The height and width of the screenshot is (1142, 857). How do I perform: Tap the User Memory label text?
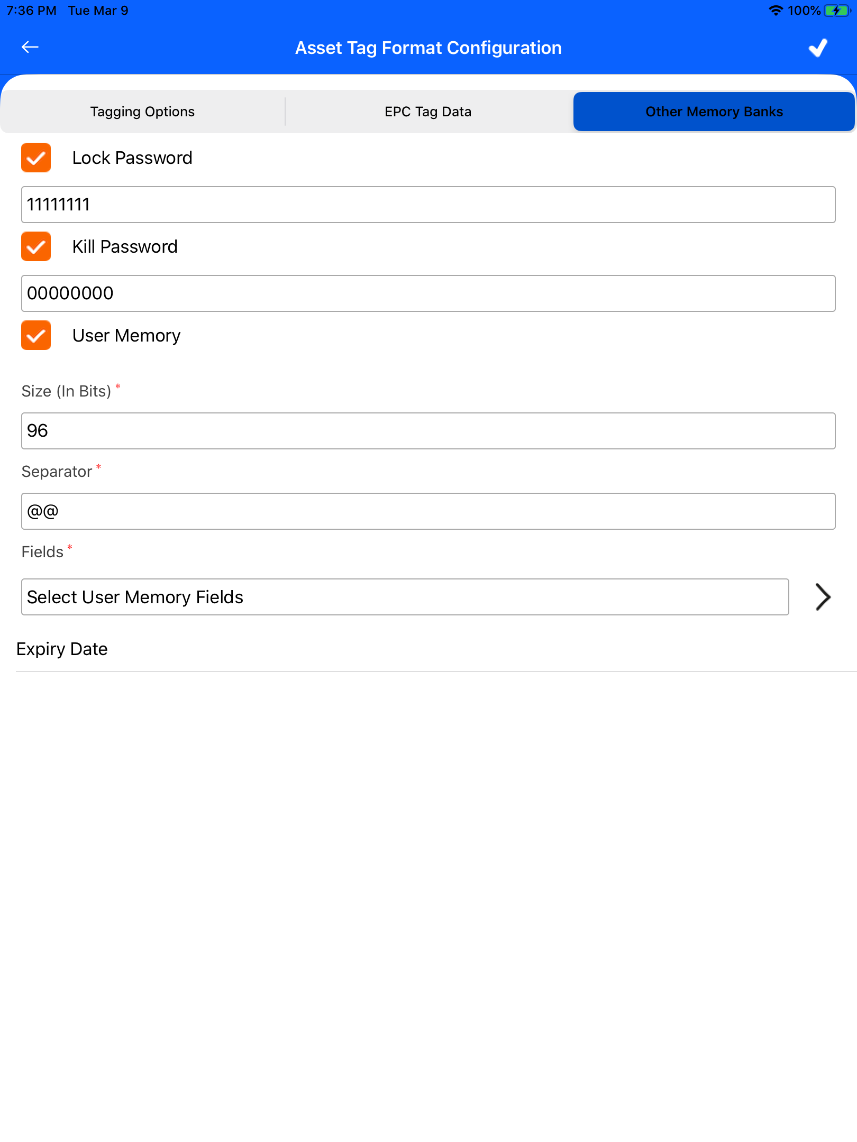coord(126,336)
